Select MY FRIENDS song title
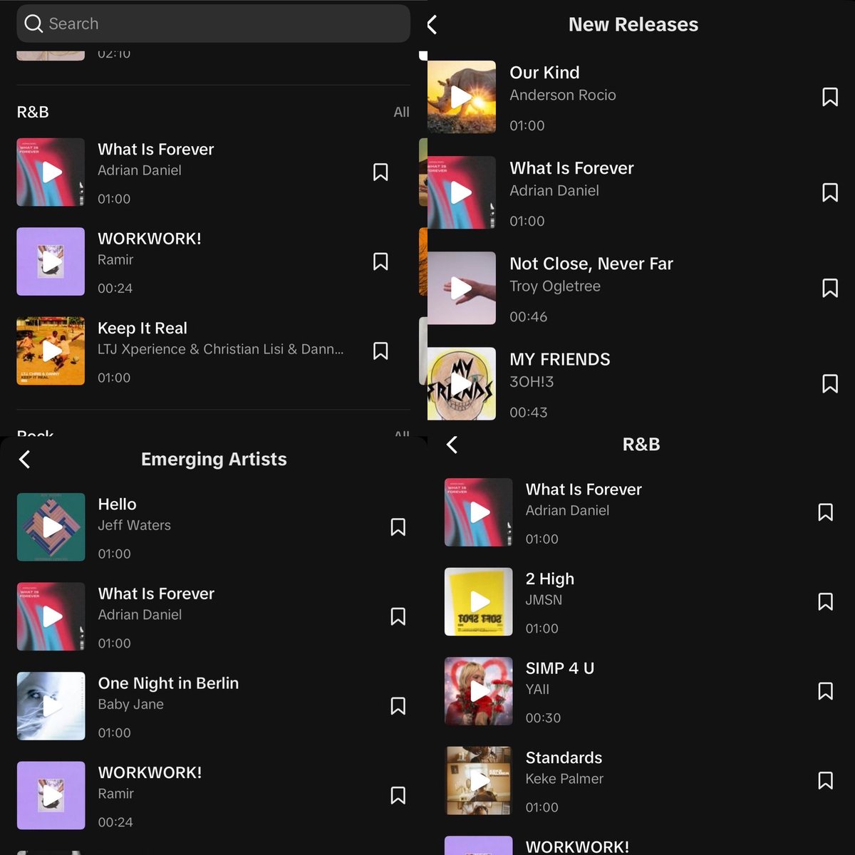This screenshot has width=855, height=855. pyautogui.click(x=560, y=359)
